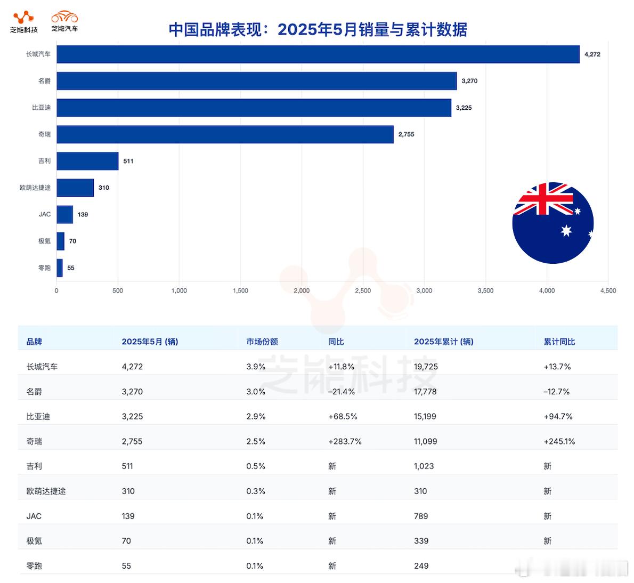Click the bar value label 3,225
Image resolution: width=634 pixels, height=583 pixels.
464,108
